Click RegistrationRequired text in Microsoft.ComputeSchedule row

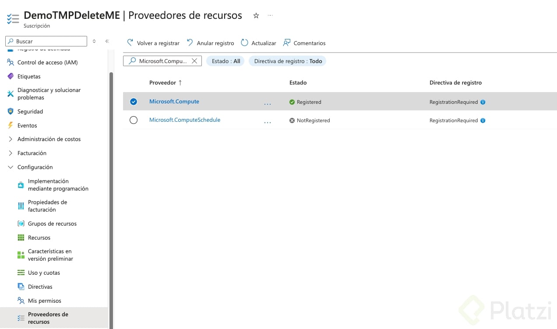point(454,120)
